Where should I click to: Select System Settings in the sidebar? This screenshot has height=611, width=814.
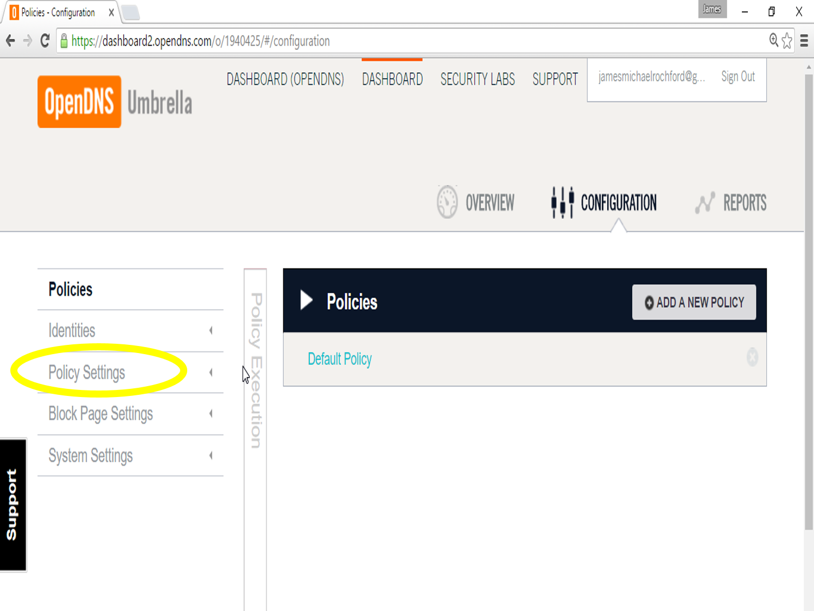[91, 456]
